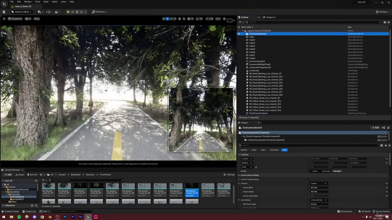Set Mobility to Static
This screenshot has height=220, width=392.
[315, 171]
